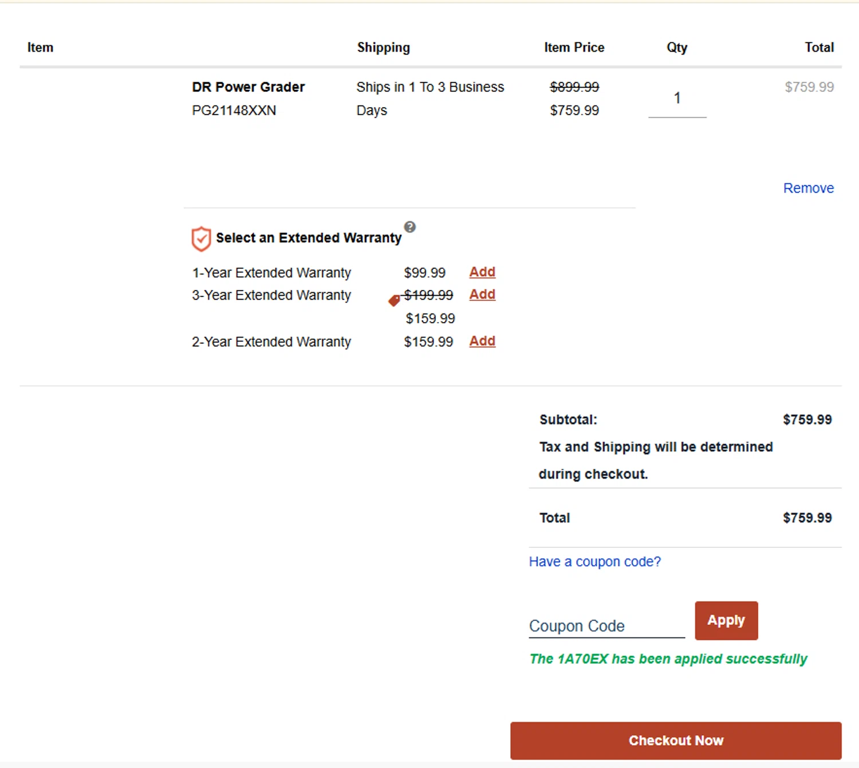Click the Tax and Shipping notice text
The image size is (859, 768).
point(656,461)
